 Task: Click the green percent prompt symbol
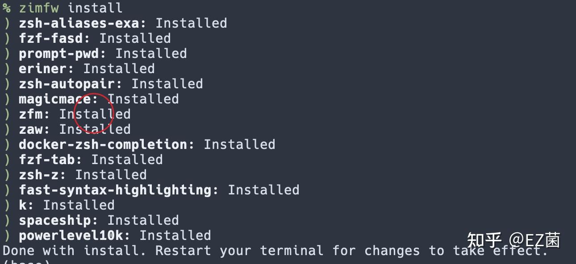click(x=7, y=8)
